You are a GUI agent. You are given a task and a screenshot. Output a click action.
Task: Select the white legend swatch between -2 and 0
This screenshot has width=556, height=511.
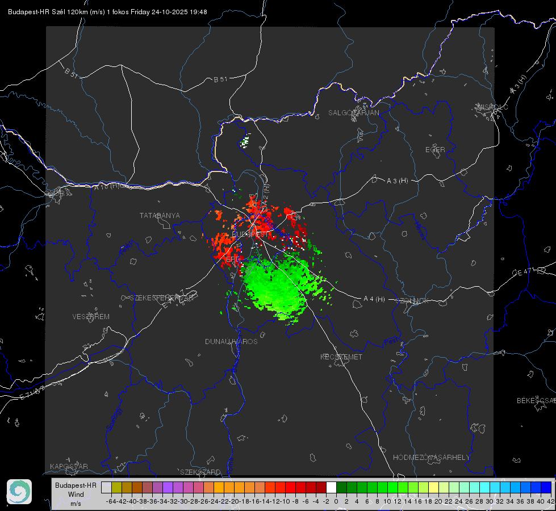click(331, 488)
